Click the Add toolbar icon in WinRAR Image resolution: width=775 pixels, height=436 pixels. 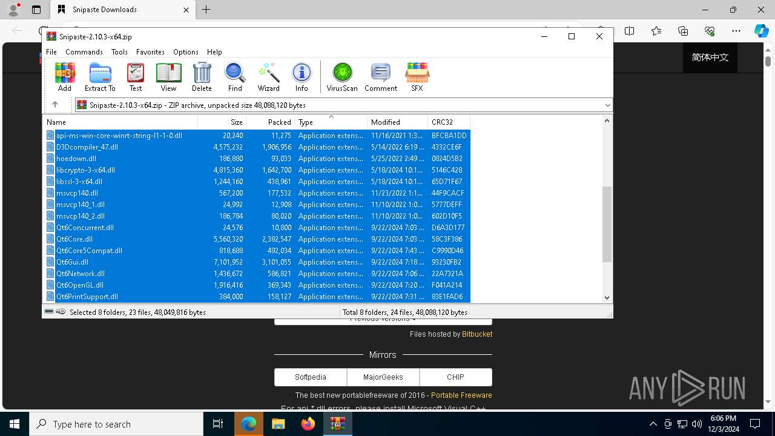[65, 77]
